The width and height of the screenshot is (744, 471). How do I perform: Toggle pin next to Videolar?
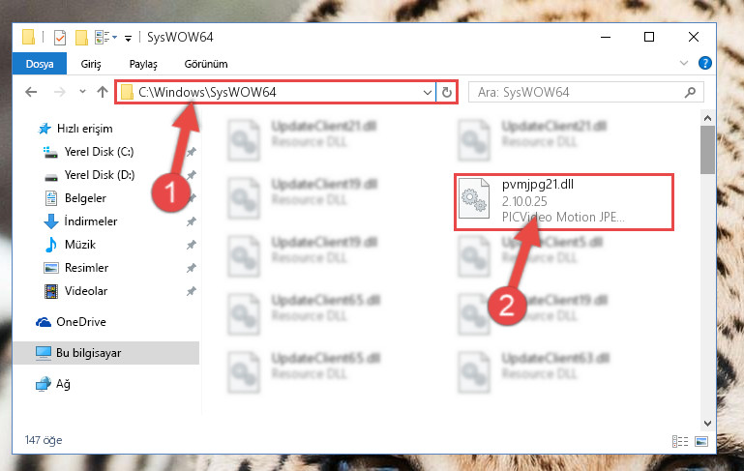click(x=192, y=291)
